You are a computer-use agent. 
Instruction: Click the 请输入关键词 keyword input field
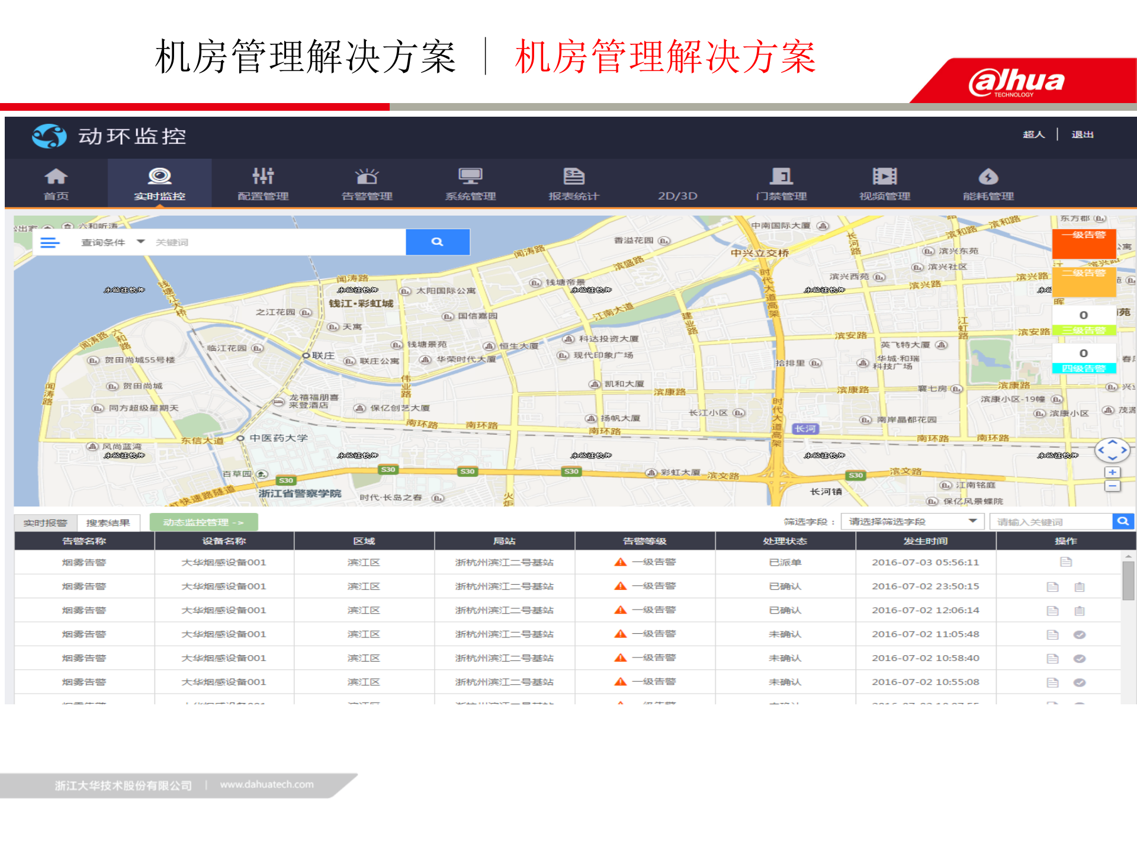[1053, 521]
